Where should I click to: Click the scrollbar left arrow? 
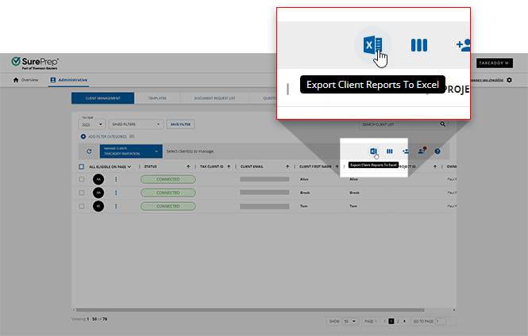[74, 310]
